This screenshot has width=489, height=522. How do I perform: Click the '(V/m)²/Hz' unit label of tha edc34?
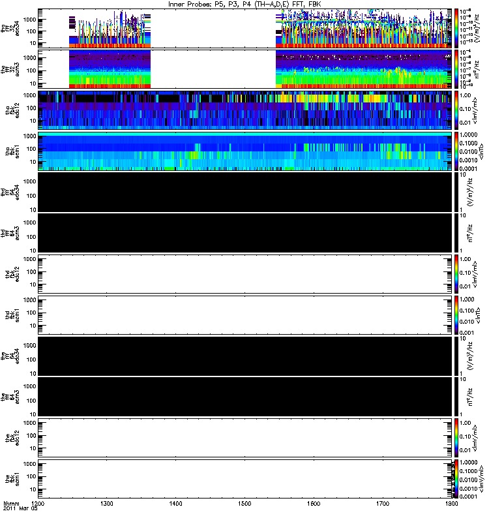click(x=477, y=29)
